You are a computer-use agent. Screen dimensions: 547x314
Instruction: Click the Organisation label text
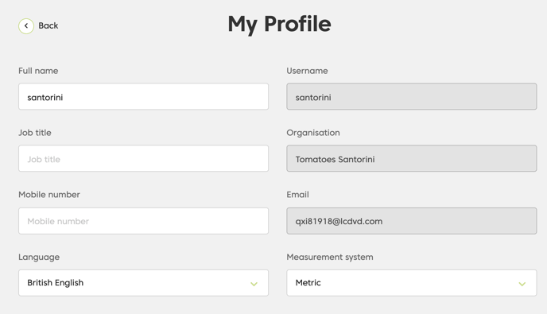[313, 133]
